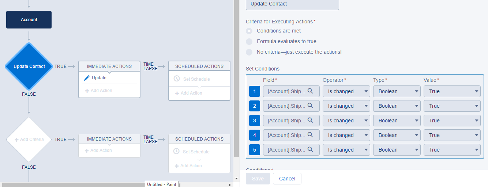Open the Operator dropdown in condition row 1
Viewport: 488px width, 187px height.
point(346,91)
